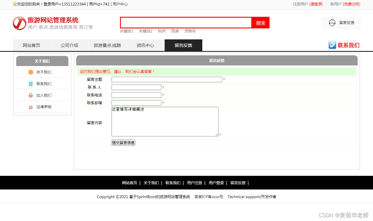Click the 联系我们 banner text at right
Image resolution: width=373 pixels, height=221 pixels.
[x=349, y=45]
